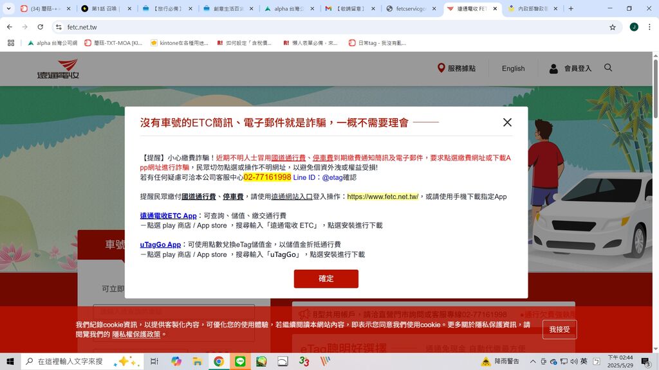Open the 懶人表單必備 bookmark
This screenshot has width=659, height=370.
click(x=310, y=43)
